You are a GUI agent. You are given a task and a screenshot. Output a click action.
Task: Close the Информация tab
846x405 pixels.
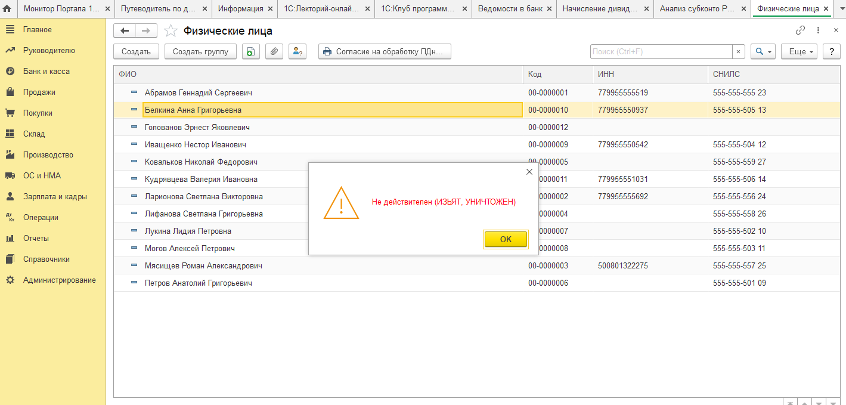[269, 9]
